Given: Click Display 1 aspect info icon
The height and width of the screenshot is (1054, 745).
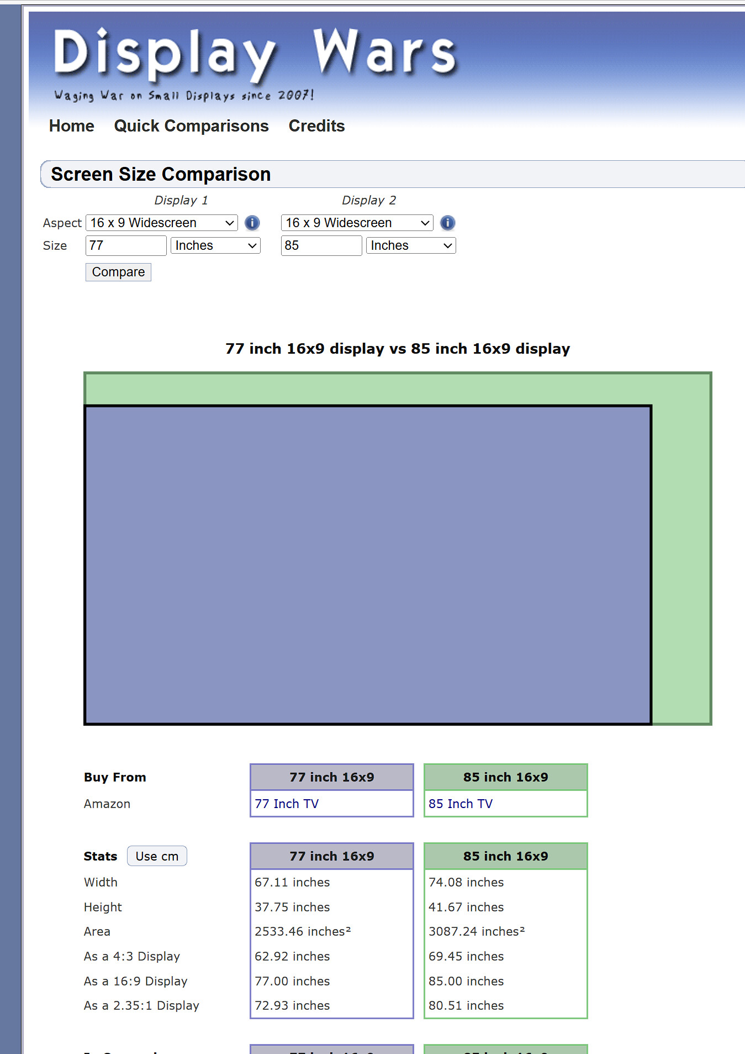Looking at the screenshot, I should click(252, 223).
